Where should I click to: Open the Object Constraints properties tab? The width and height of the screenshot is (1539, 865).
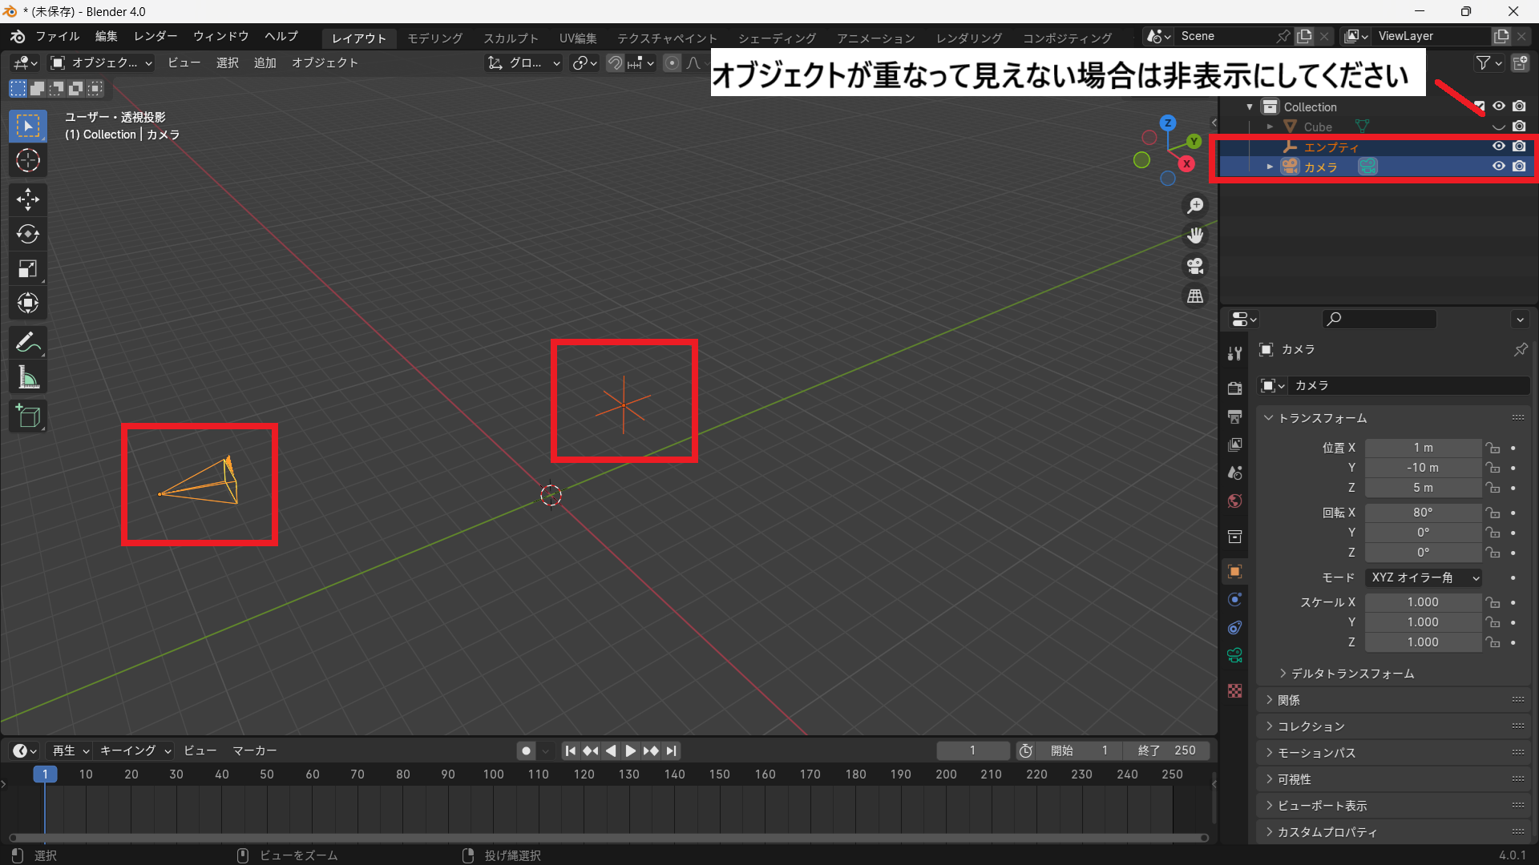(x=1234, y=627)
